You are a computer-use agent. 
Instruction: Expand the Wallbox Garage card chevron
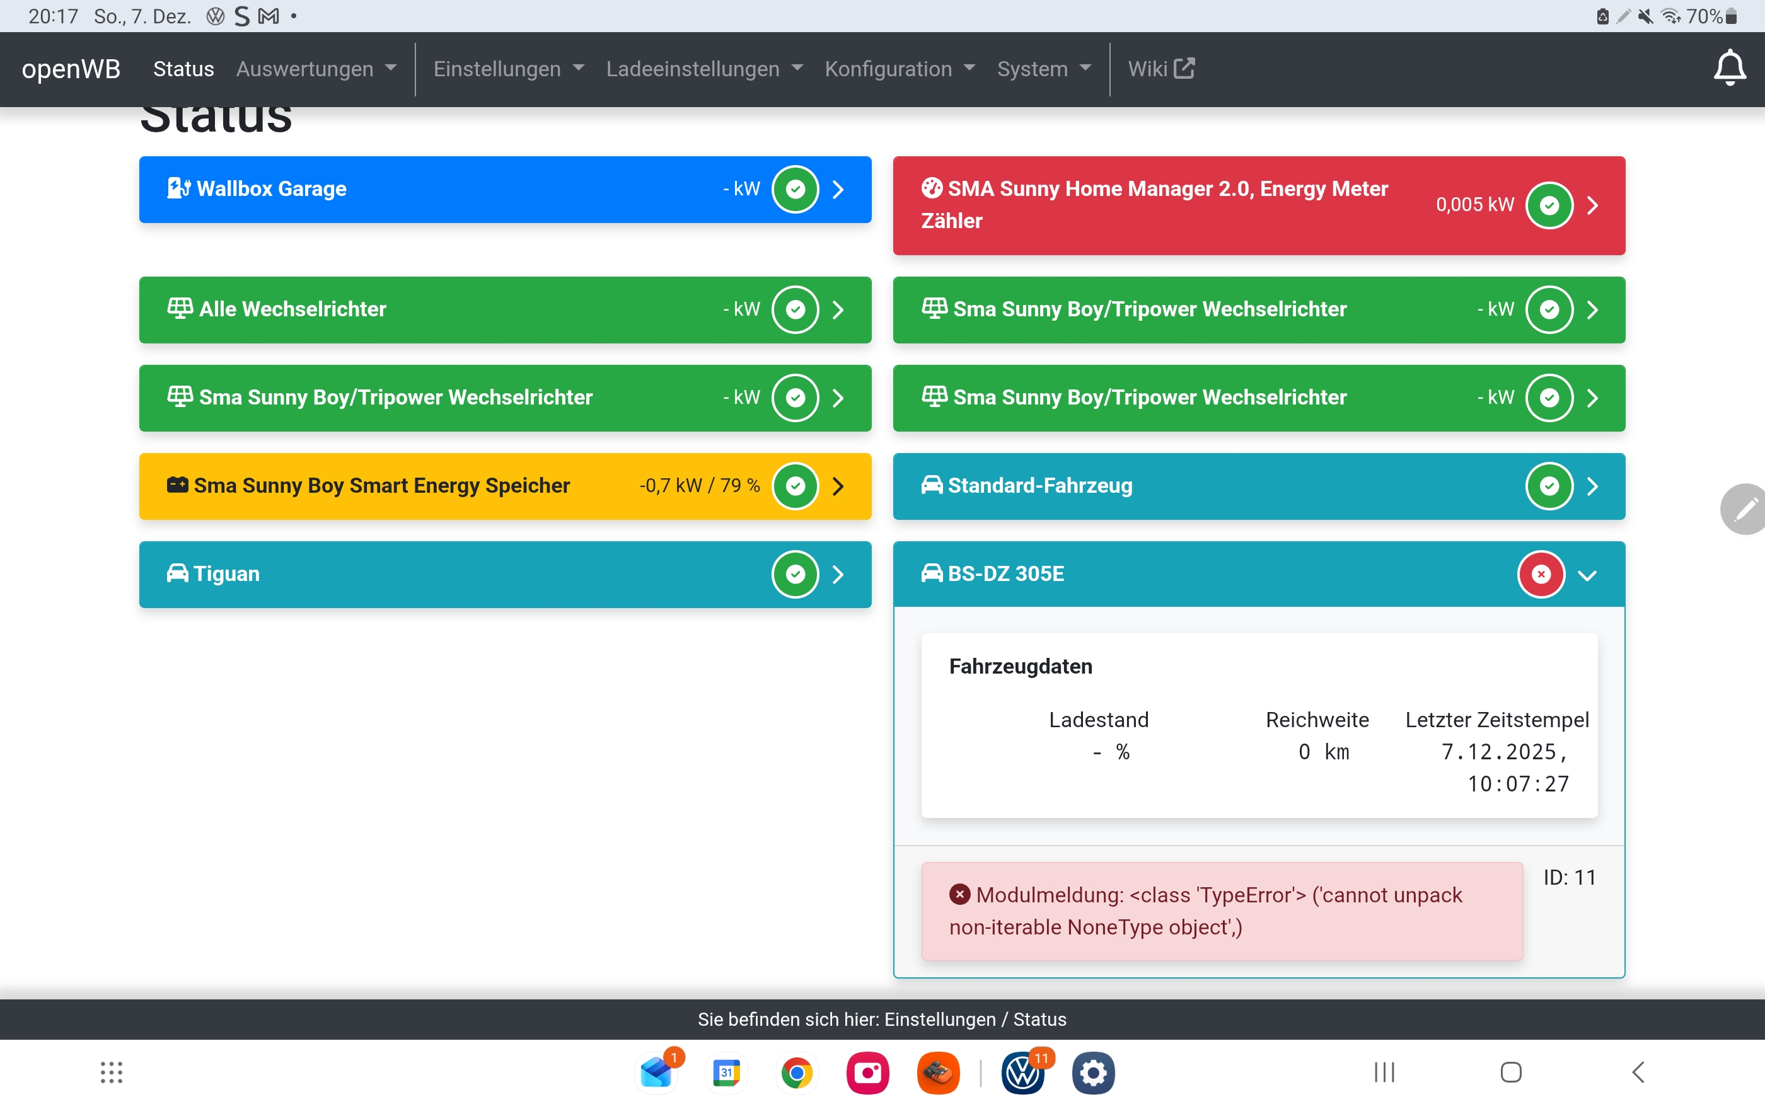[838, 190]
